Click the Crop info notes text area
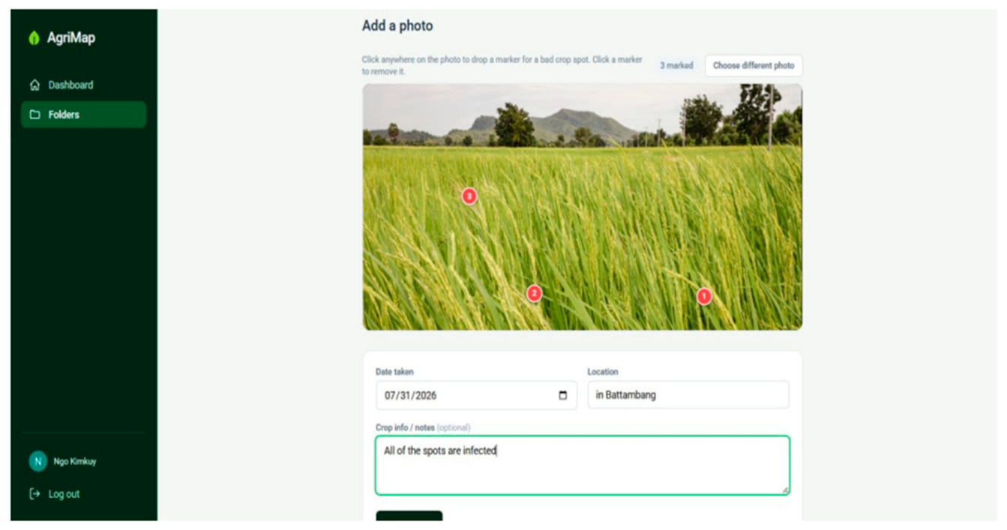The image size is (1007, 530). 582,465
